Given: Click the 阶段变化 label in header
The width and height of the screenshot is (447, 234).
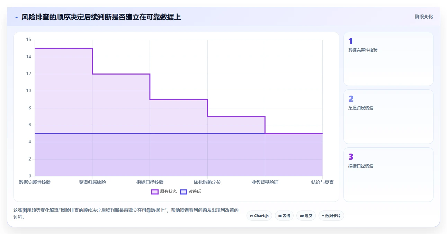Looking at the screenshot, I should [x=423, y=17].
